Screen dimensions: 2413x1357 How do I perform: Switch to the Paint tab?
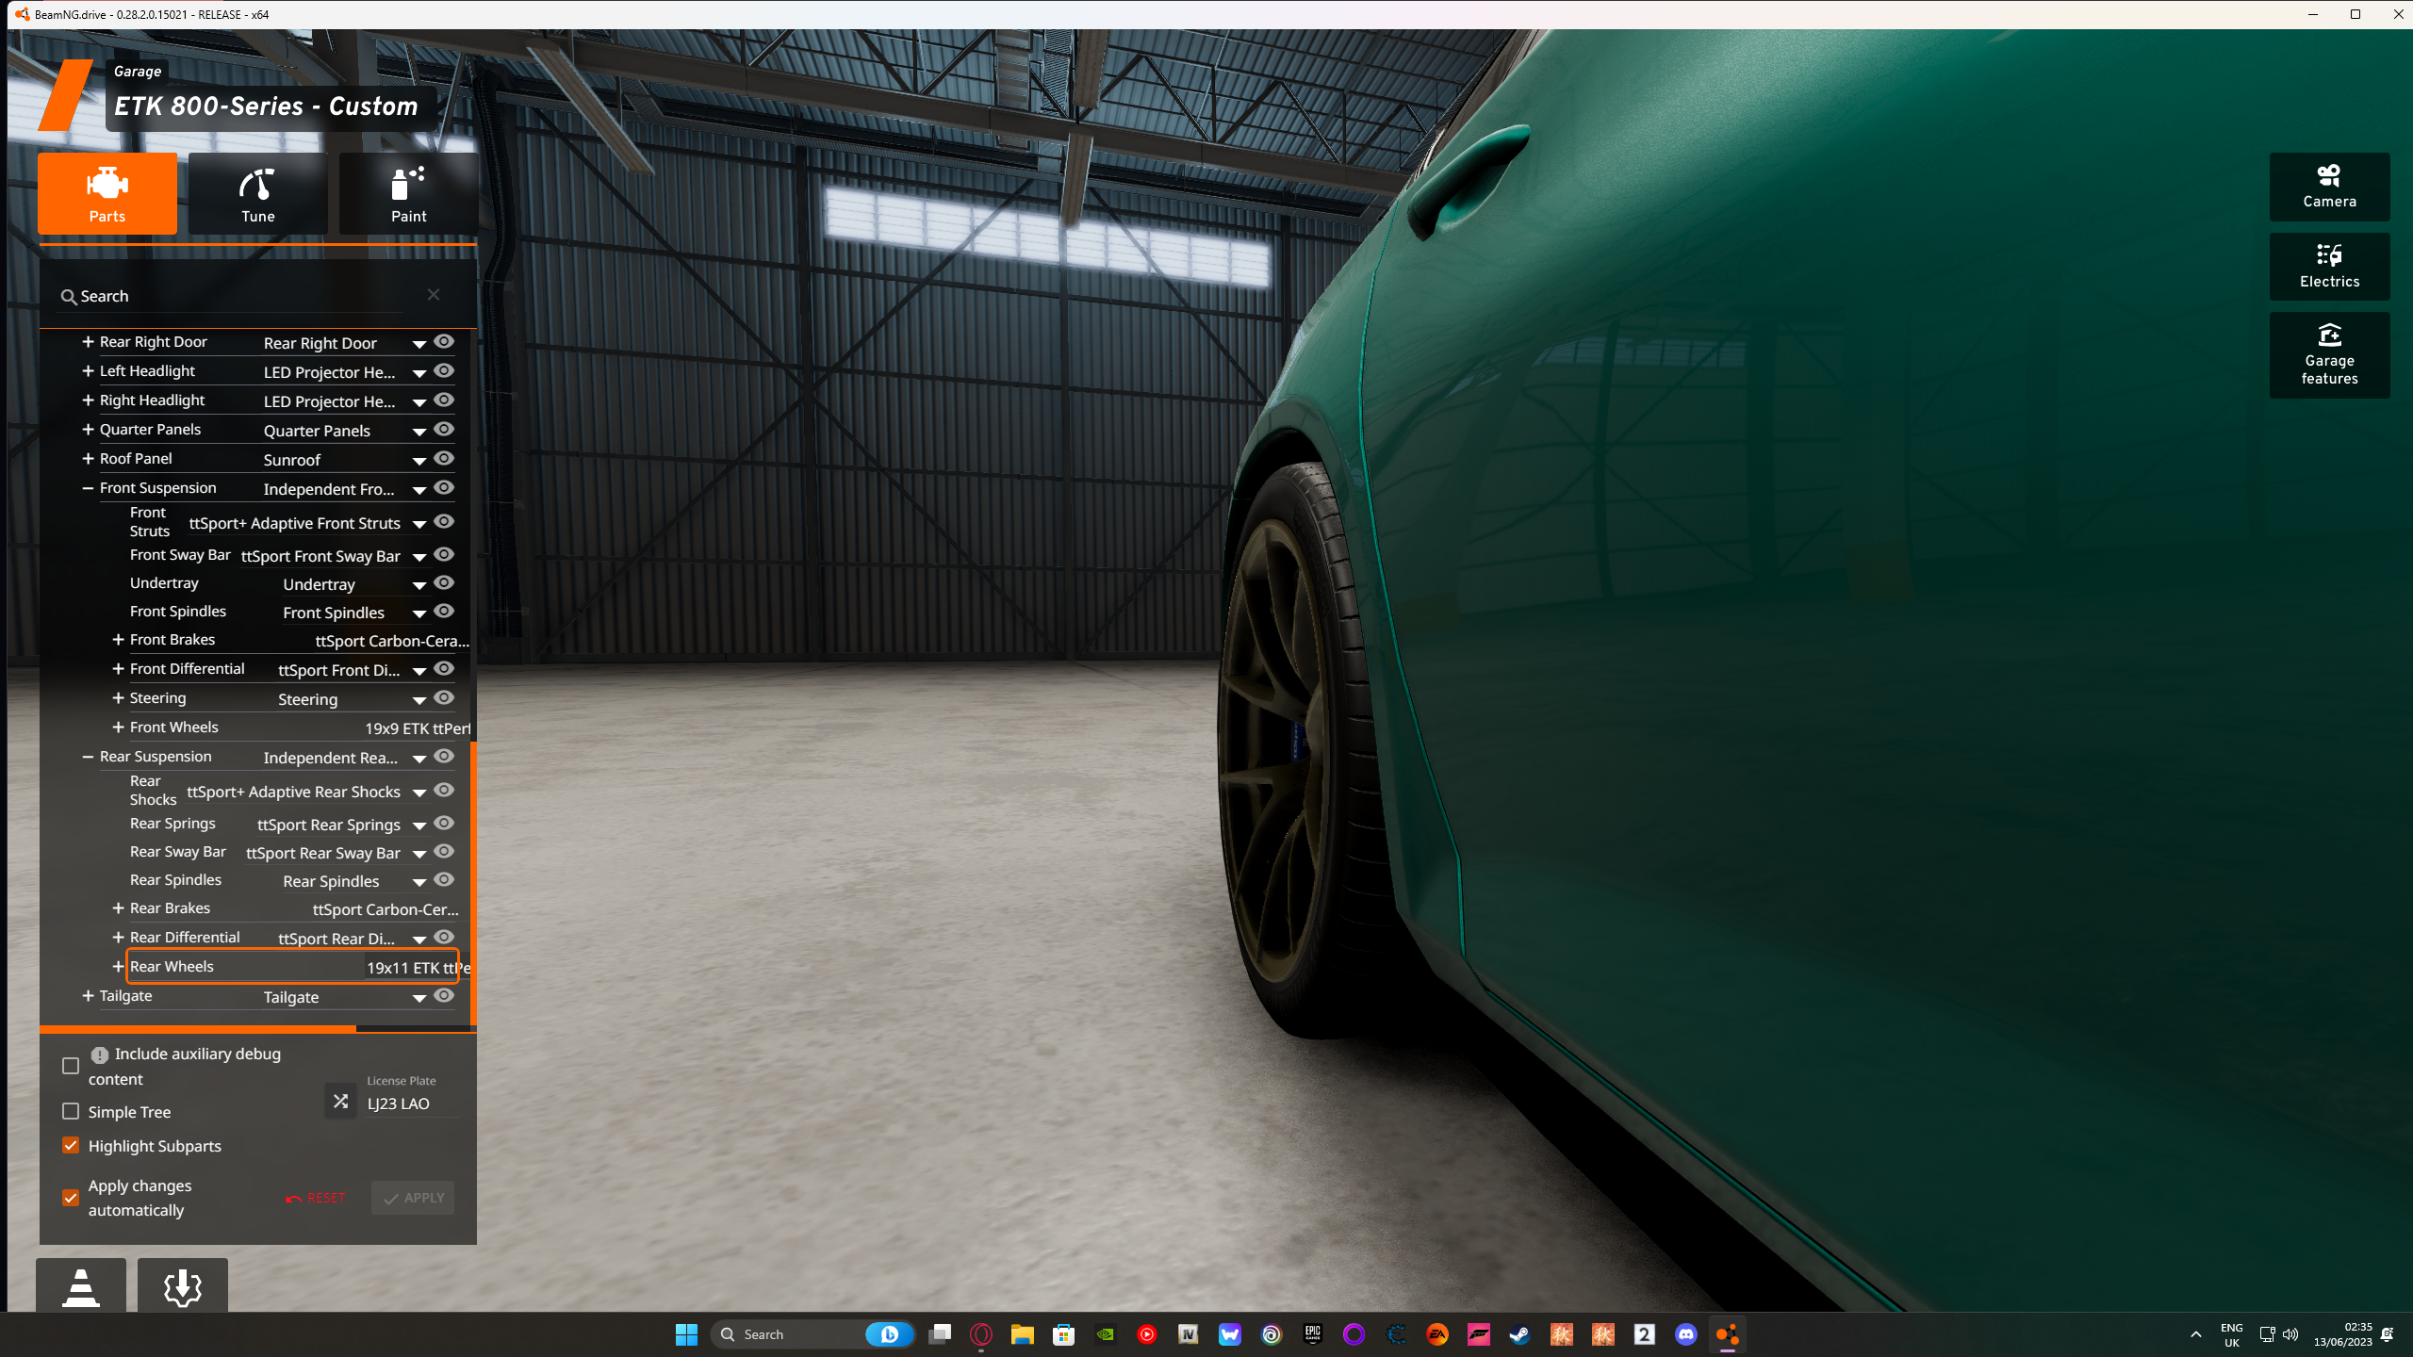point(408,193)
